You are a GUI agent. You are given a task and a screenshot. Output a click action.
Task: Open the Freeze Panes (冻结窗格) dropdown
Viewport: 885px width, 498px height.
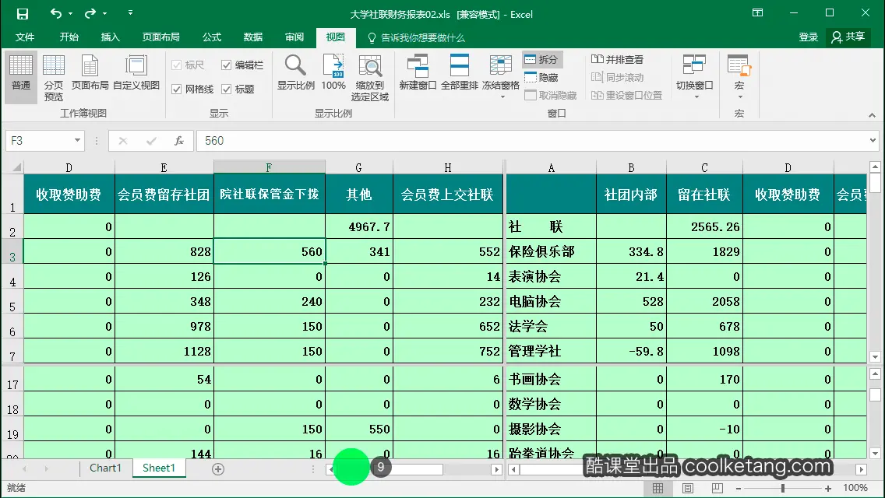point(501,78)
